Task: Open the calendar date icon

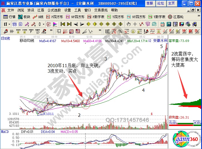Action: [x=162, y=24]
